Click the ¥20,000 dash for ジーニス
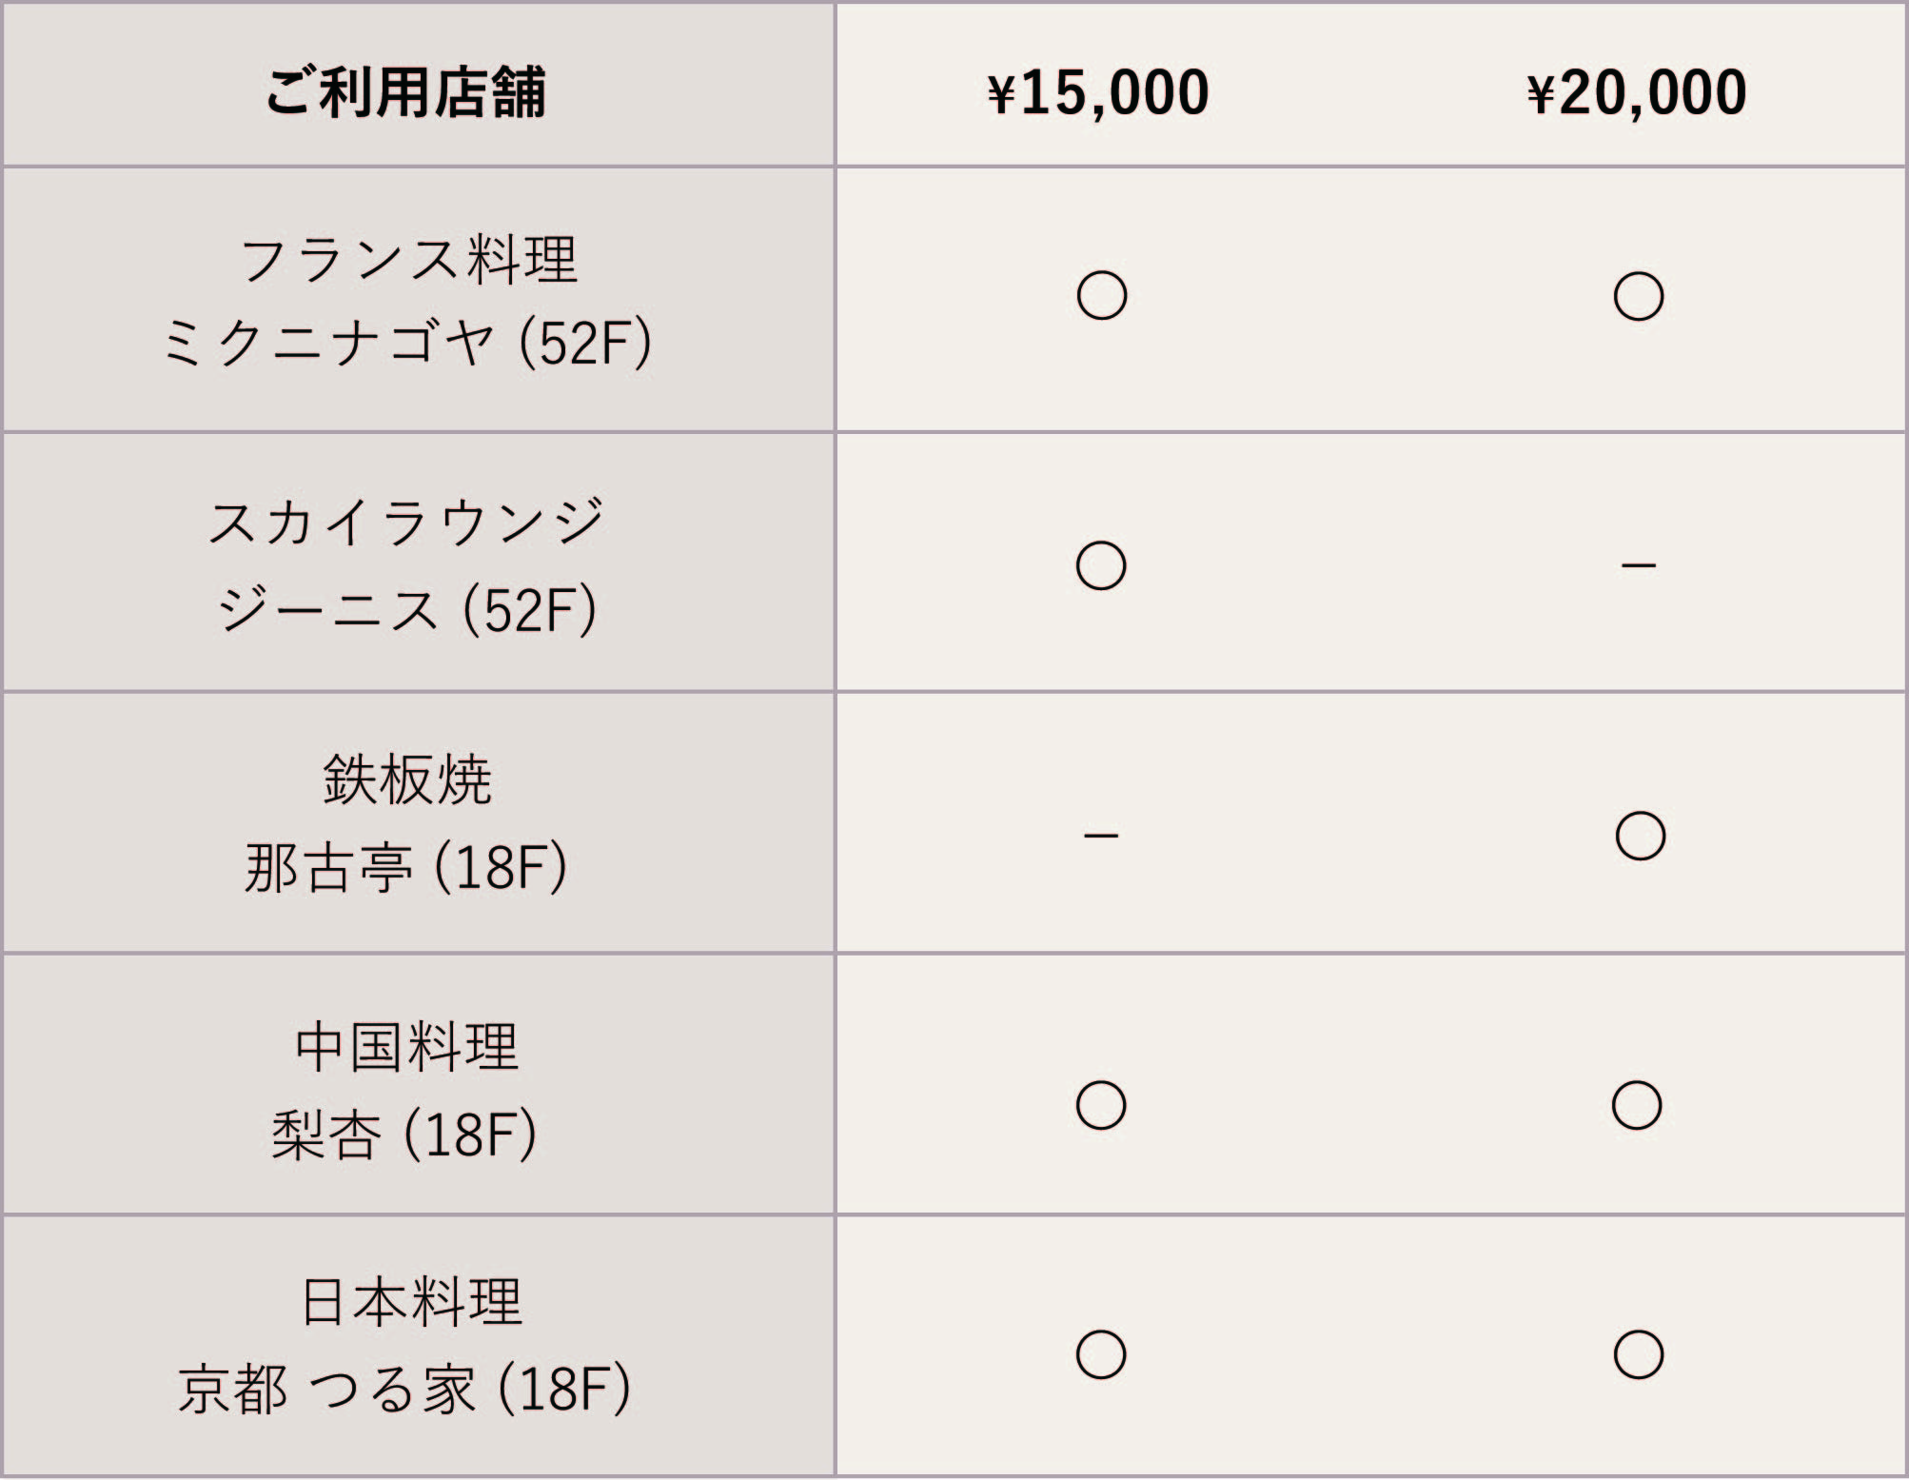The image size is (1909, 1480). pyautogui.click(x=1638, y=566)
